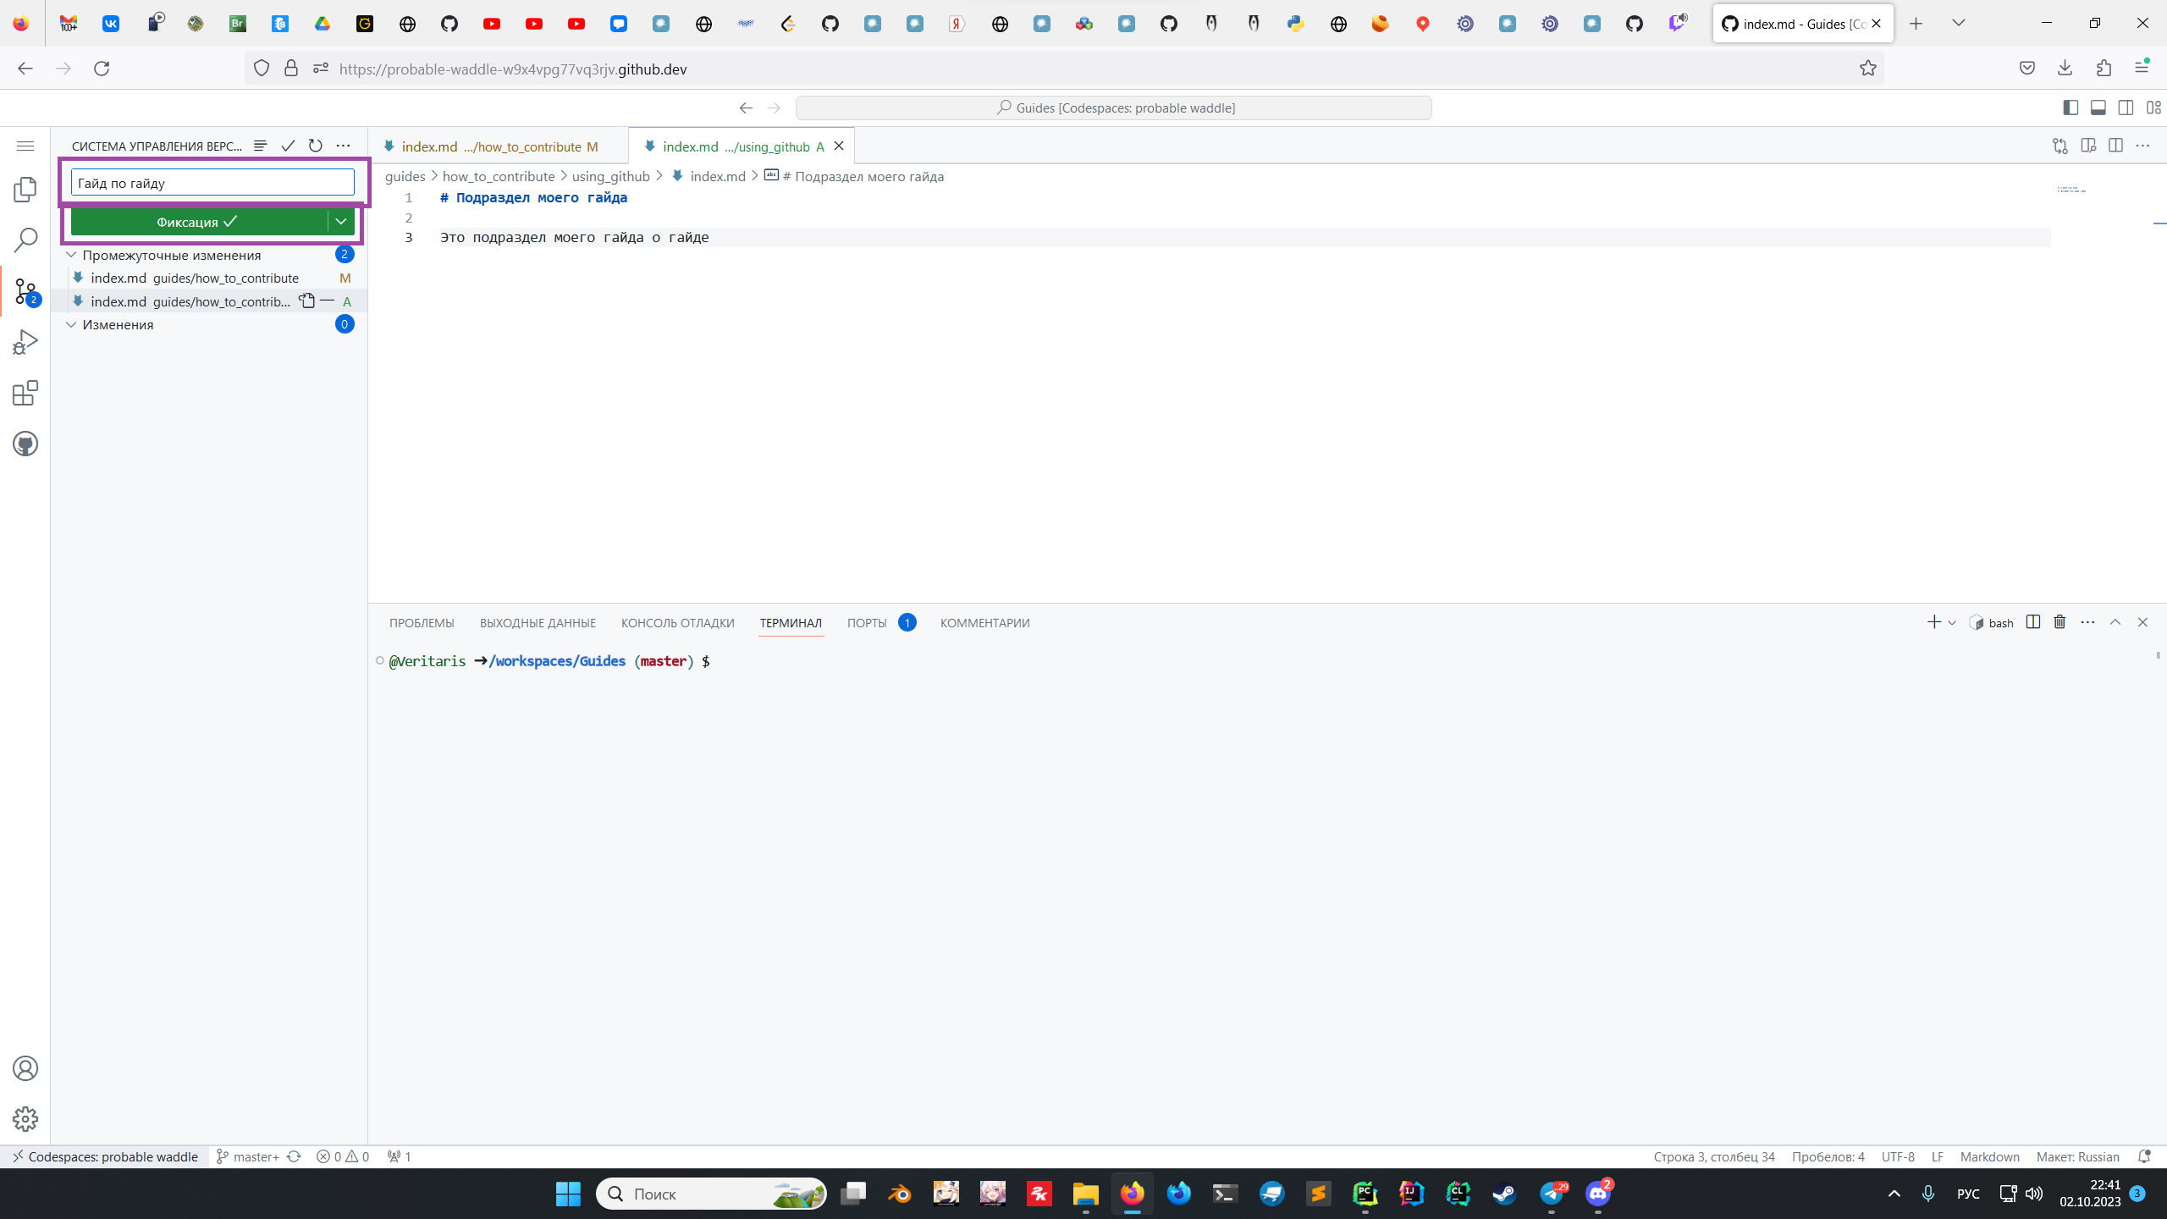Switch to ПРОБЛЕМЫ panel tab
Image resolution: width=2167 pixels, height=1219 pixels.
click(422, 623)
